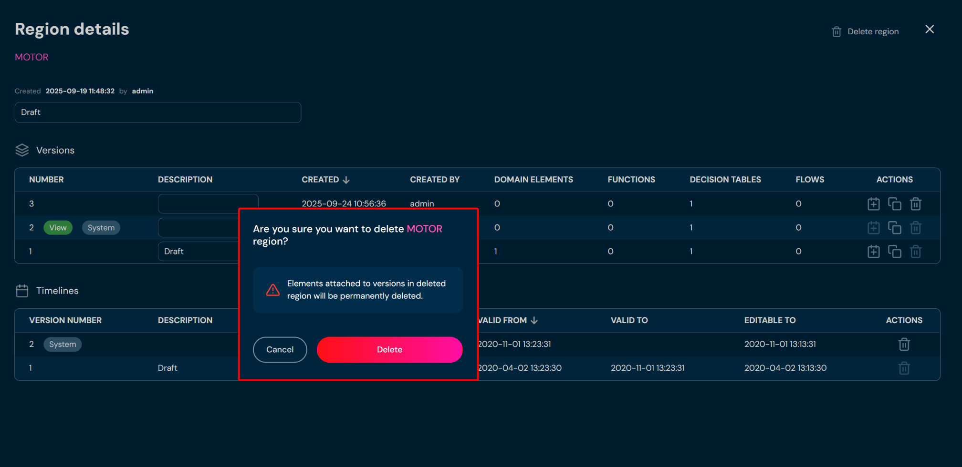This screenshot has width=962, height=467.
Task: Click the warning triangle icon in dialog
Action: coord(273,290)
